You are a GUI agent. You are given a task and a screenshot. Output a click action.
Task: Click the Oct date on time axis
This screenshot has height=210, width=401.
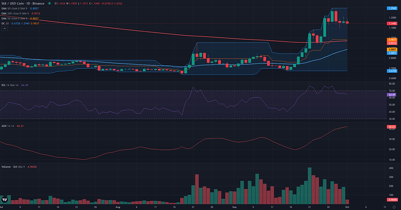347,207
